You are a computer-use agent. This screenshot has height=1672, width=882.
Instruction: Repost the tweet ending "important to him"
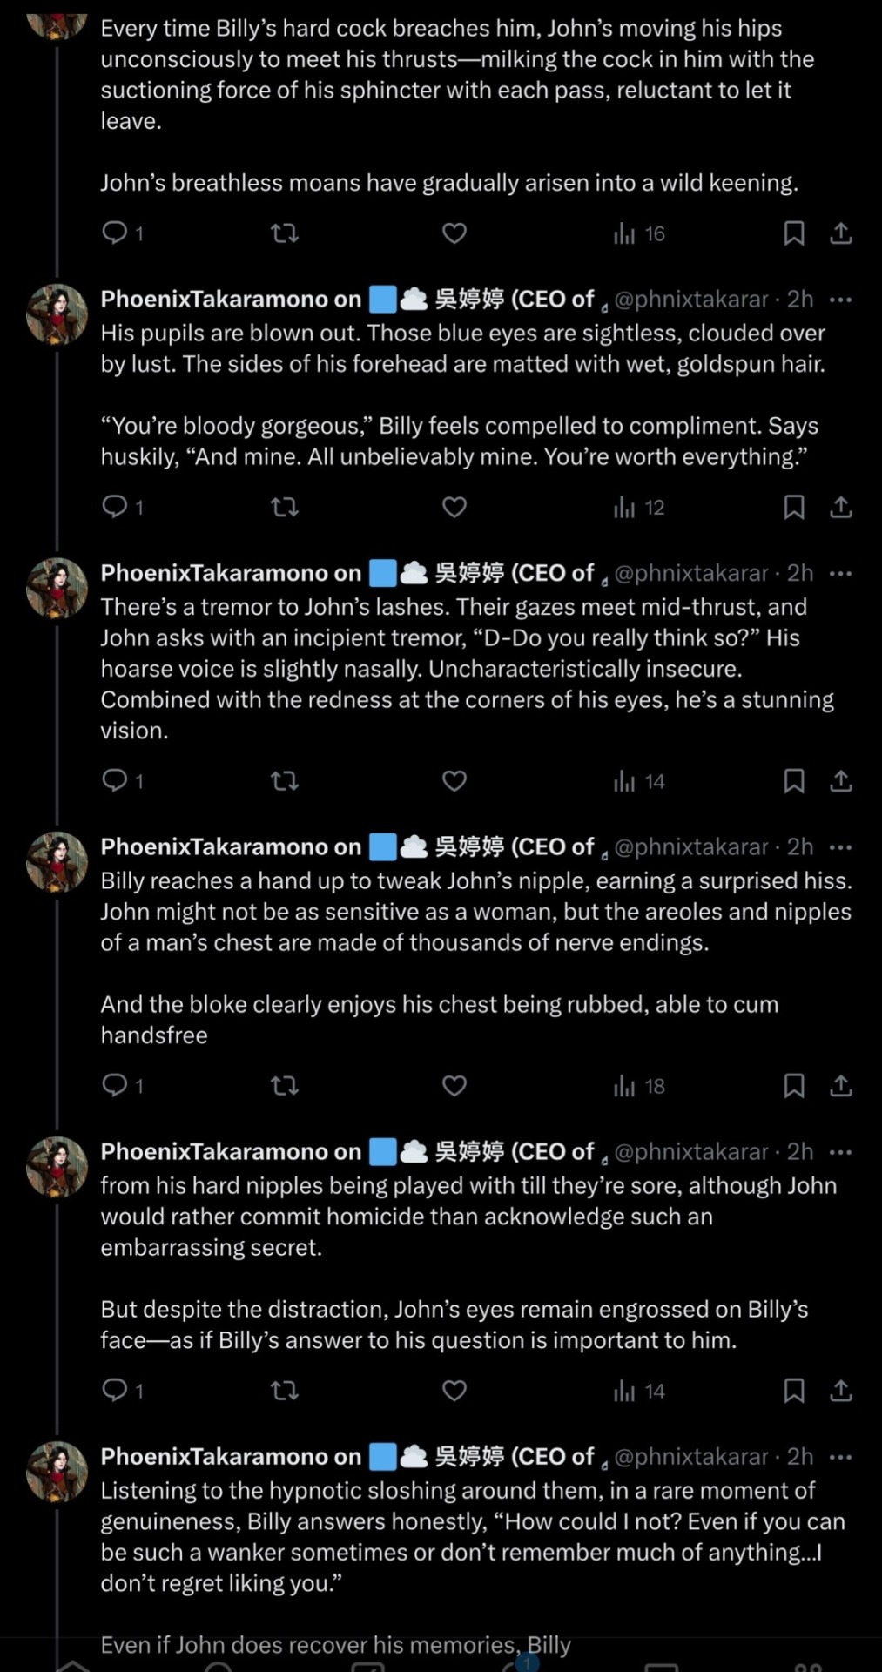[285, 1391]
